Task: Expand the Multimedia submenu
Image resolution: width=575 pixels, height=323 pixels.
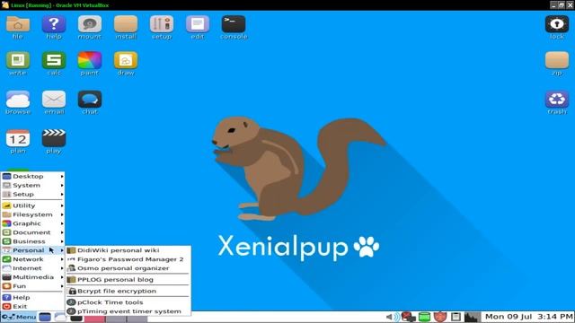Action: pyautogui.click(x=32, y=277)
